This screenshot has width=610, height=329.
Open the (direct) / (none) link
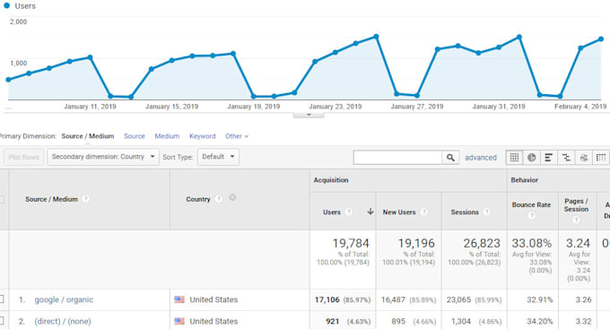(x=63, y=321)
